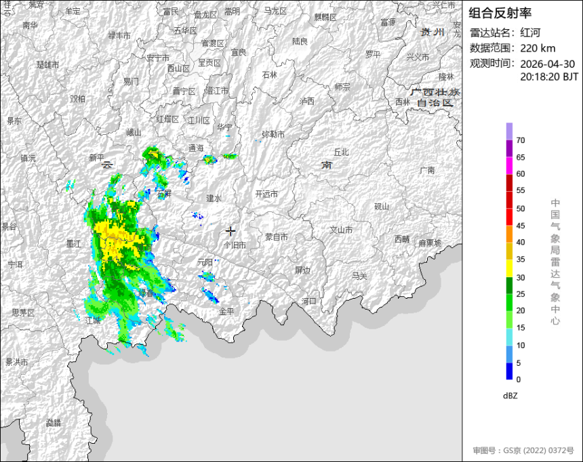Image resolution: width=583 pixels, height=462 pixels.
Task: Click the 弥勒市 map label
Action: coord(273,134)
